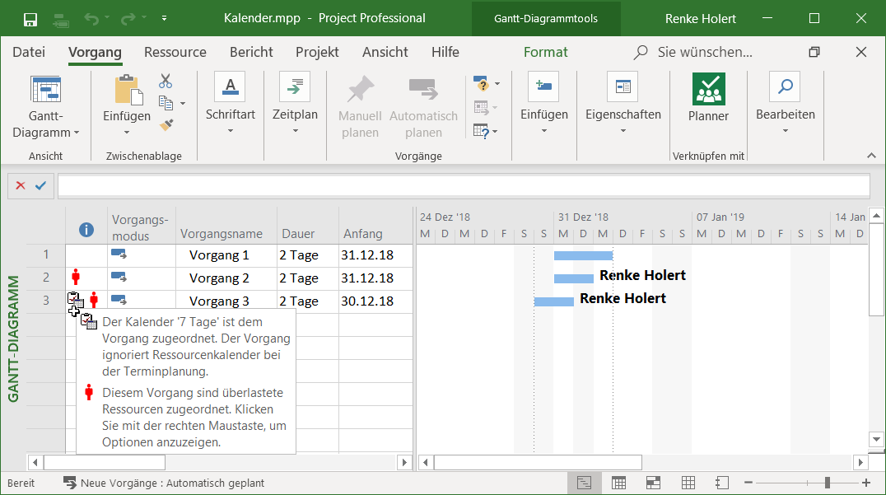Open the Ressource ribbon tab

point(175,52)
